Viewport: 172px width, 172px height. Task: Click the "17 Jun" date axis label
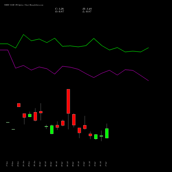(x=7, y=164)
